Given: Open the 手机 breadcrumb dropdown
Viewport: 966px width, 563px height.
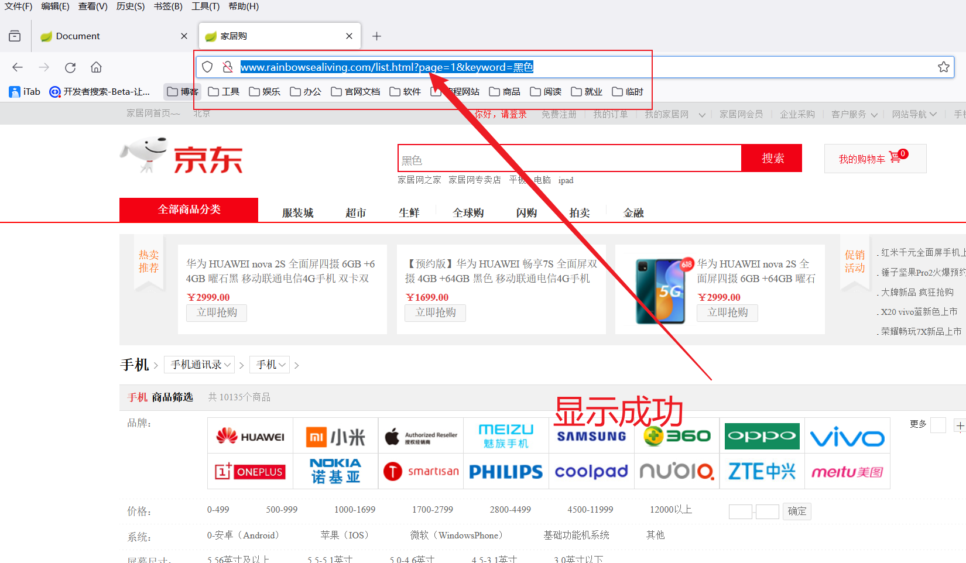Looking at the screenshot, I should coord(270,365).
